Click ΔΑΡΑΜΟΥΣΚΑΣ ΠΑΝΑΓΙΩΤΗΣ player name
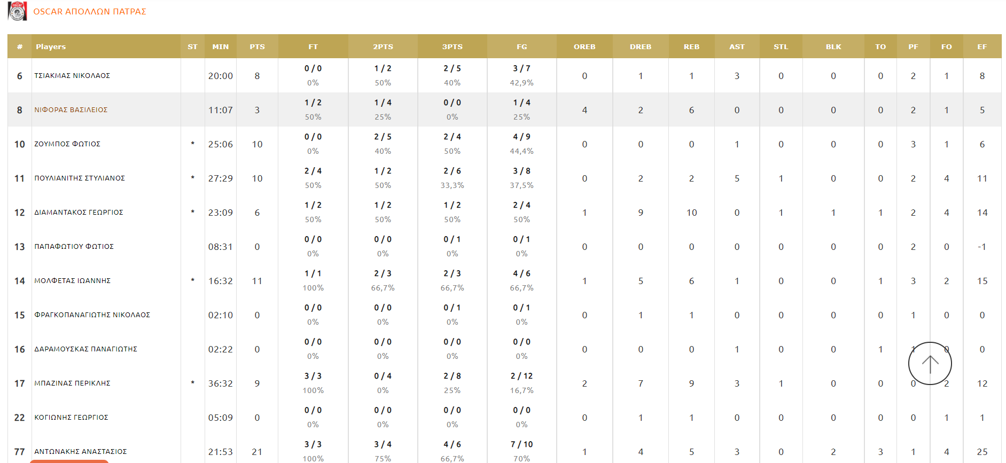 [86, 349]
